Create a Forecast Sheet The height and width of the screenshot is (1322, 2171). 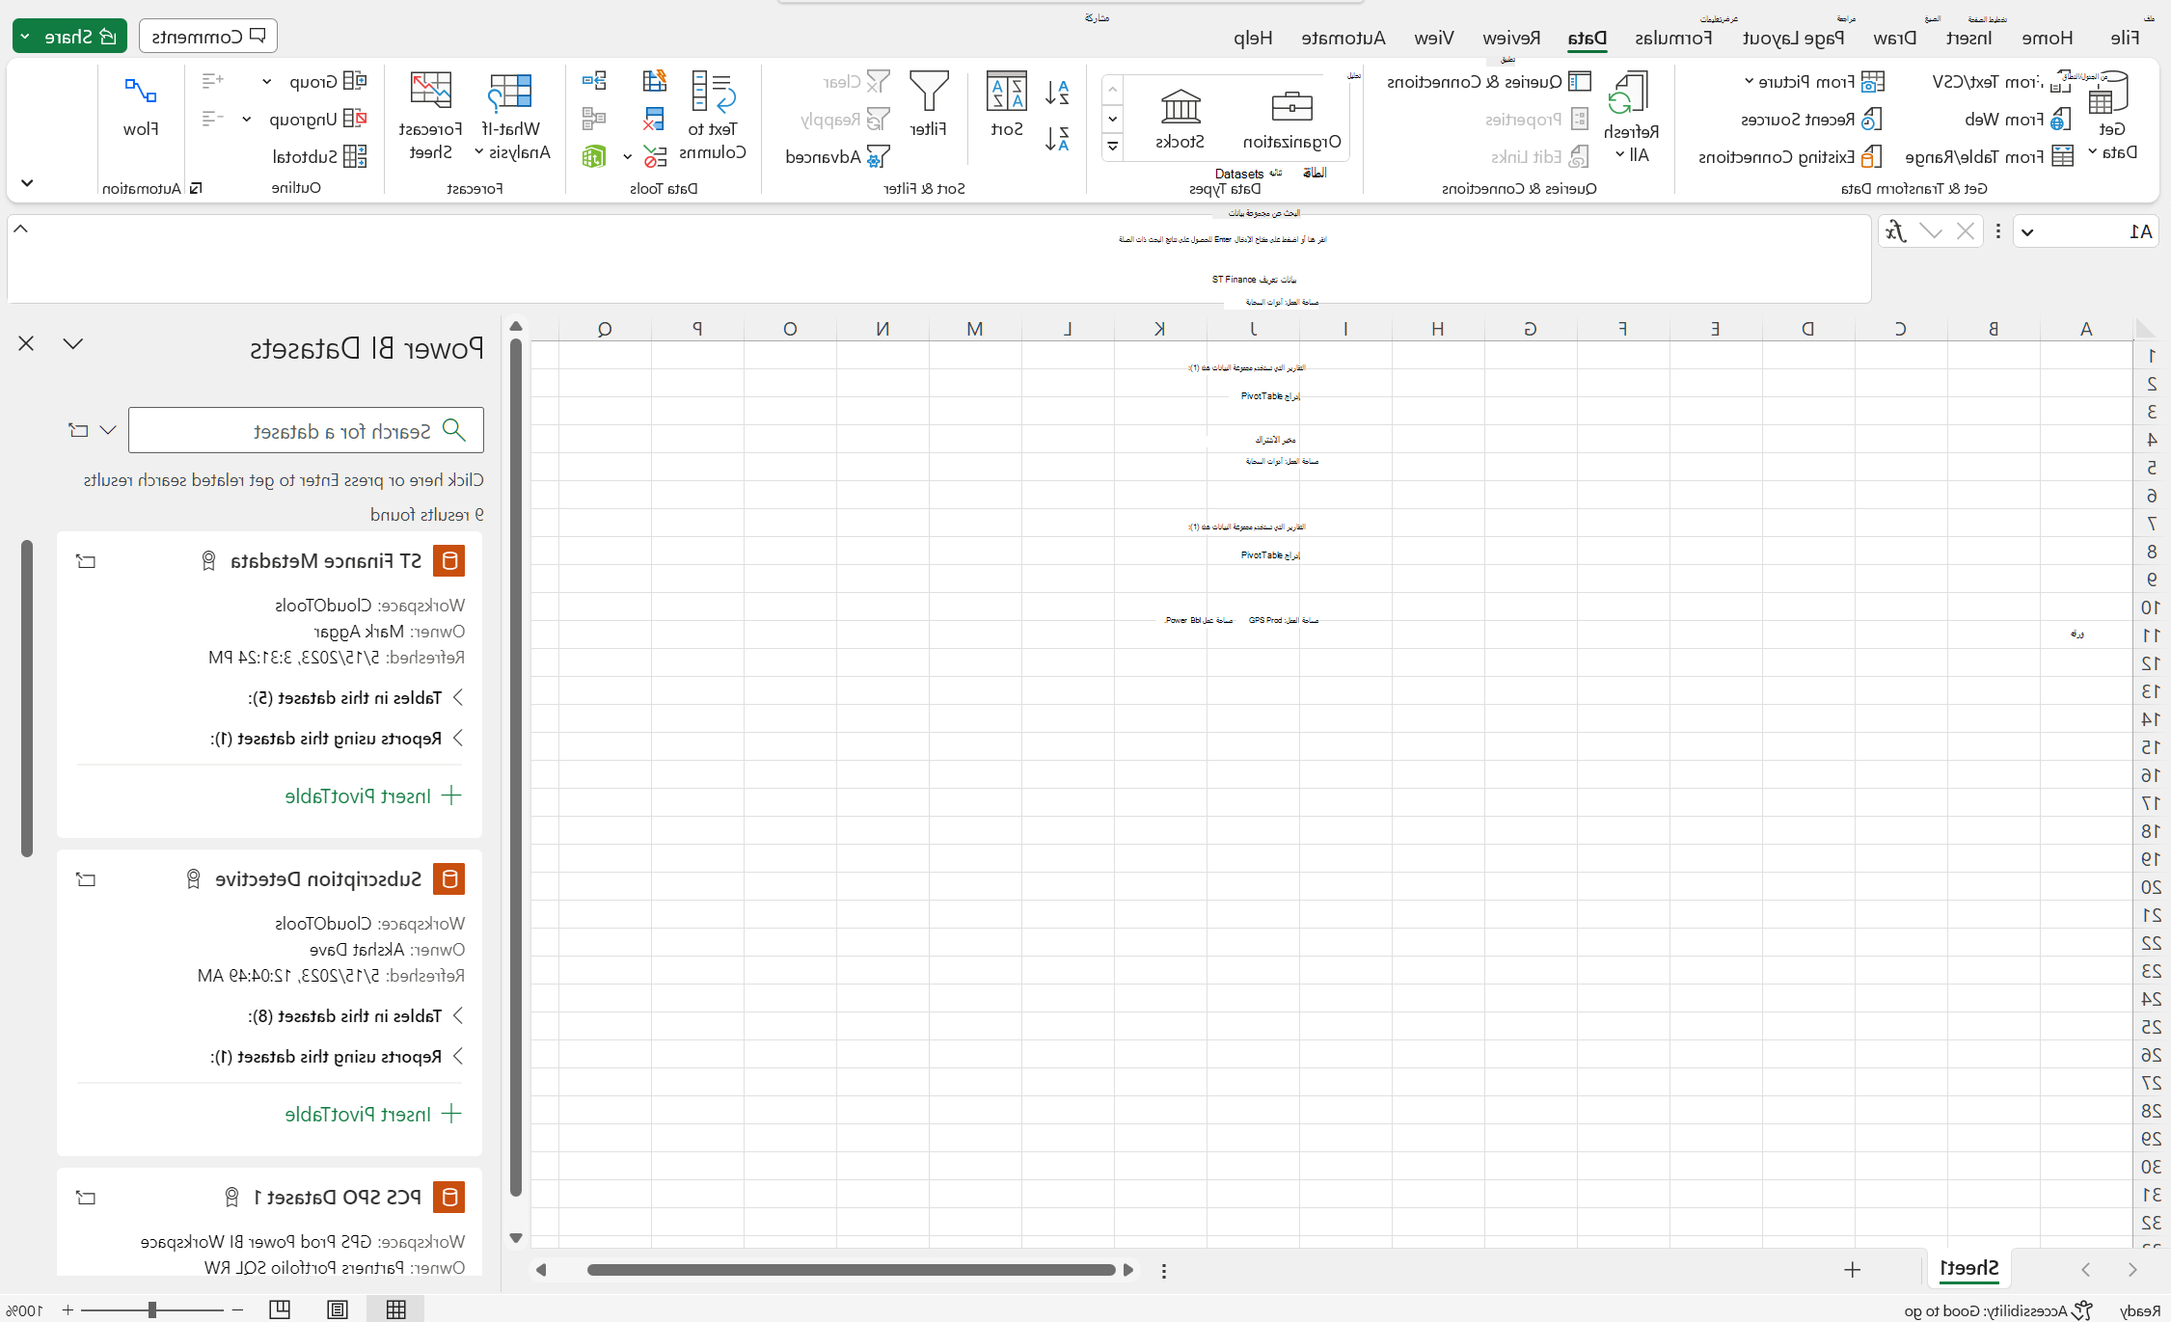[430, 116]
